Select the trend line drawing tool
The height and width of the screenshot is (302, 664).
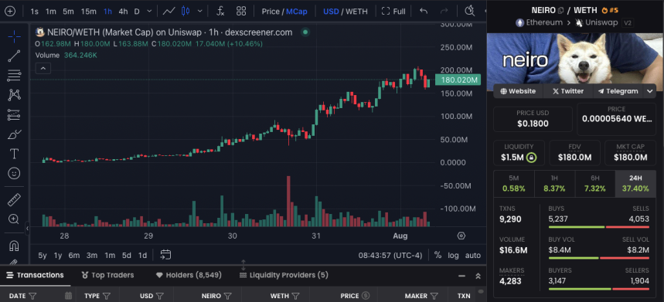(14, 56)
